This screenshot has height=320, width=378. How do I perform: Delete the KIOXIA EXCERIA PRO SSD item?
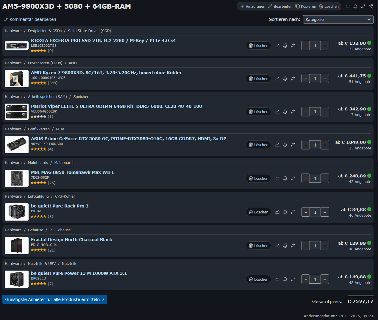click(x=258, y=46)
